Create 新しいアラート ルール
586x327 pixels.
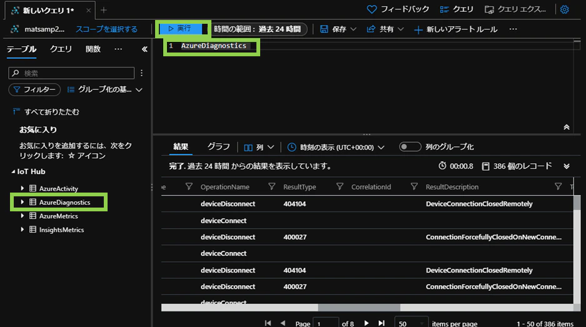455,29
